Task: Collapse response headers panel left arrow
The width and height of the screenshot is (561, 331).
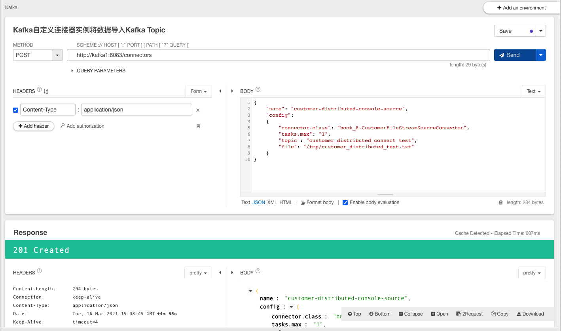Action: click(x=220, y=273)
